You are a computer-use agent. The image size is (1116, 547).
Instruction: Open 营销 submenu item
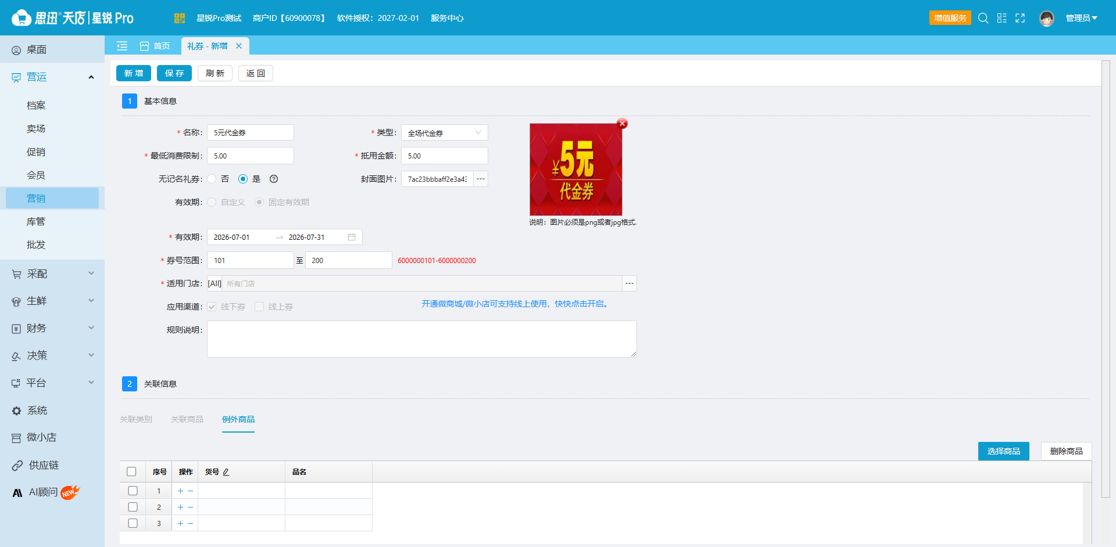pos(52,198)
